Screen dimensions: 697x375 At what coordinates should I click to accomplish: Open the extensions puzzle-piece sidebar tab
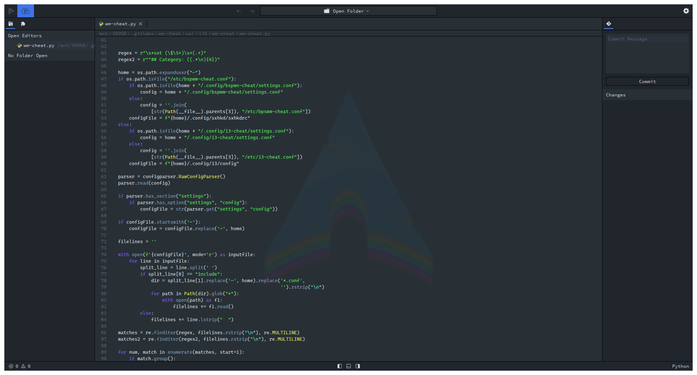23,24
